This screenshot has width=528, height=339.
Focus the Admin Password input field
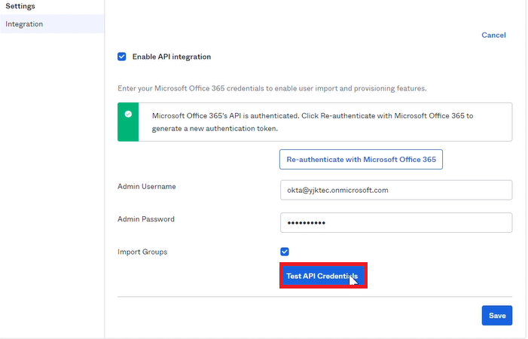coord(396,222)
